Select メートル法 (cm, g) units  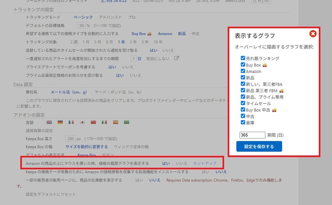pos(69,92)
